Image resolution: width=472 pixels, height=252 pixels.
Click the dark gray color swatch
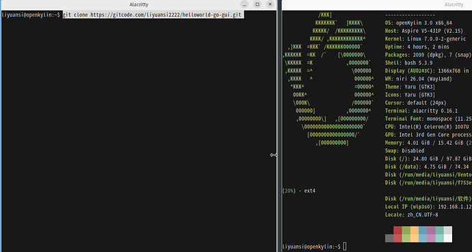coord(389,238)
